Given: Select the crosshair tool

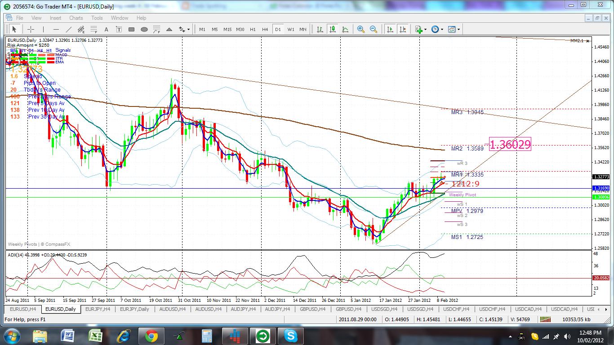Looking at the screenshot, I should [x=31, y=29].
